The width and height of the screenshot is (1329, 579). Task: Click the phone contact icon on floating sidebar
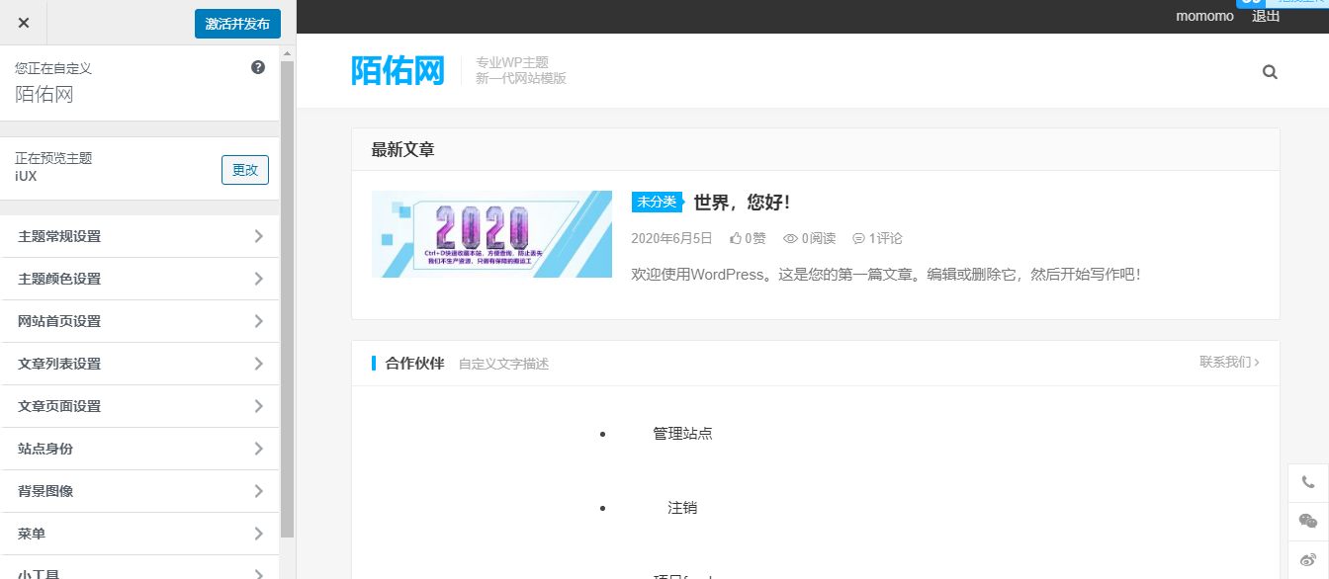tap(1307, 481)
